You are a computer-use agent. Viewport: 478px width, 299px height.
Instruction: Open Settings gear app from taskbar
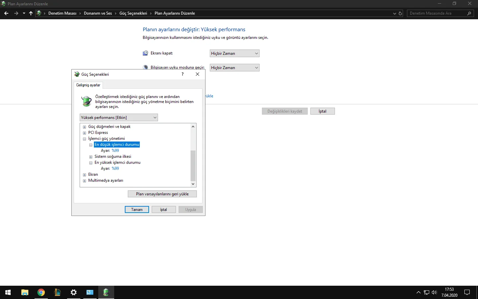click(x=74, y=292)
